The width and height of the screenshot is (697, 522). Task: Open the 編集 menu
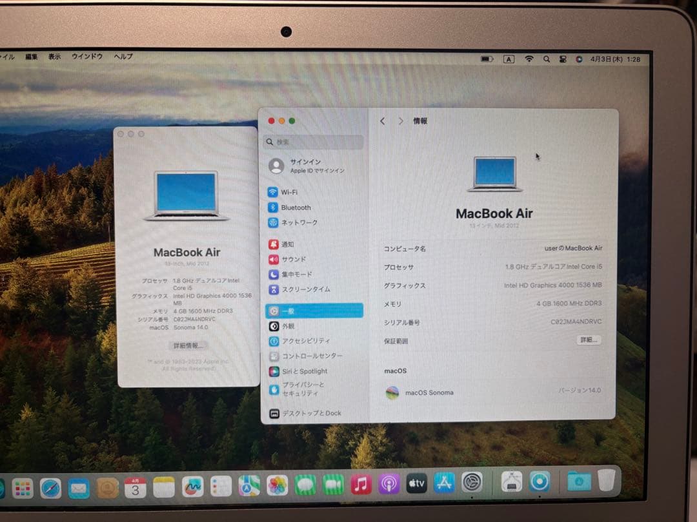click(x=31, y=57)
